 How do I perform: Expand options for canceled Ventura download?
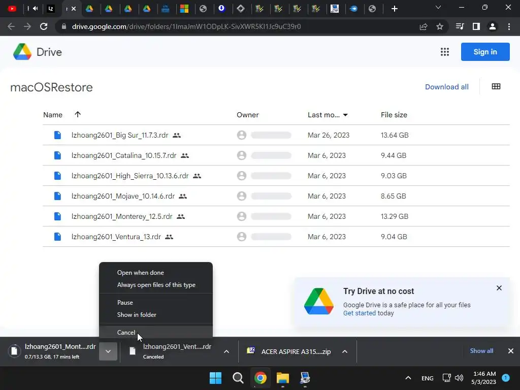(x=226, y=351)
